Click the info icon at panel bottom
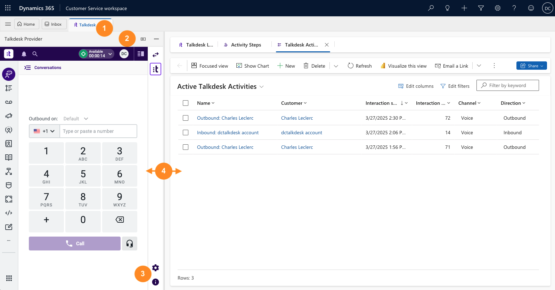 click(156, 282)
